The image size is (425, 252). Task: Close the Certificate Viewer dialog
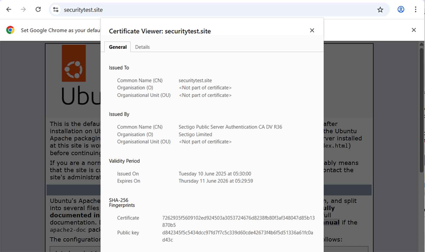(x=312, y=31)
